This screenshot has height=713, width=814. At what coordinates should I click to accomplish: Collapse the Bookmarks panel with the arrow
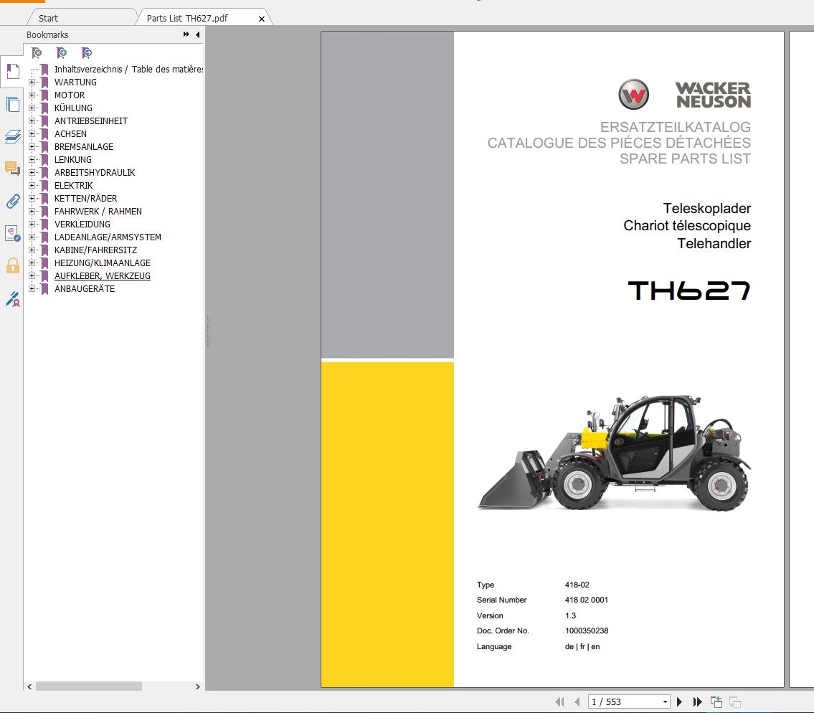[196, 34]
